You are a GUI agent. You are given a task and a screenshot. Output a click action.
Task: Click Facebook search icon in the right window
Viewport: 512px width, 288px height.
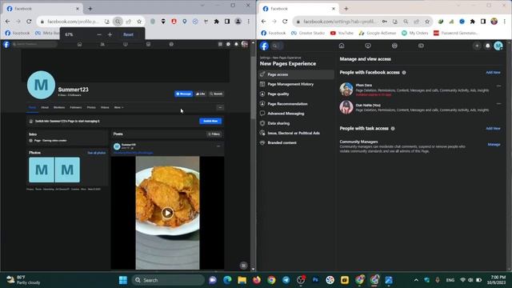tap(275, 46)
